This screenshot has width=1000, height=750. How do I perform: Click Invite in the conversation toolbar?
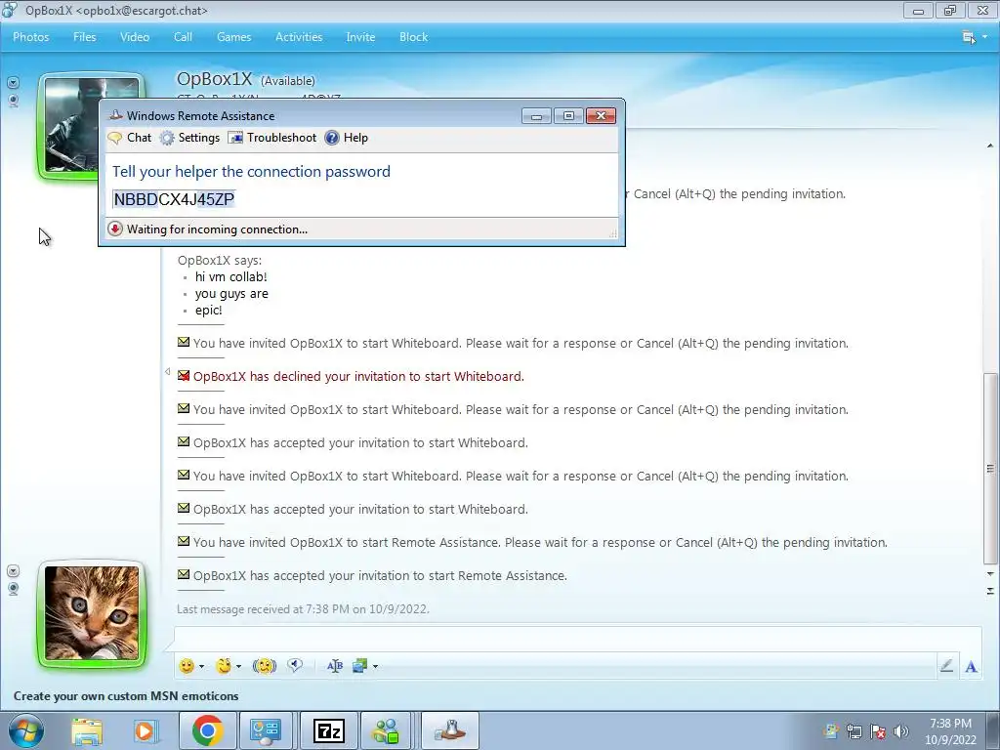point(360,37)
